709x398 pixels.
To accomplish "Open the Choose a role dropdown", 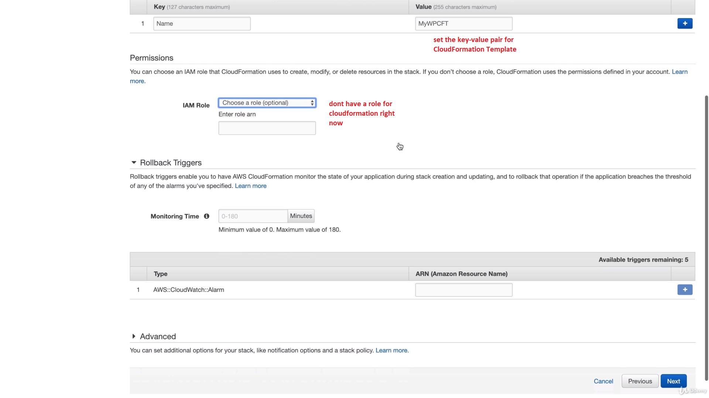I will point(267,103).
